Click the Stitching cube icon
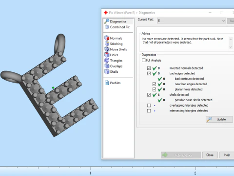The width and height of the screenshot is (234, 176). tap(107, 44)
